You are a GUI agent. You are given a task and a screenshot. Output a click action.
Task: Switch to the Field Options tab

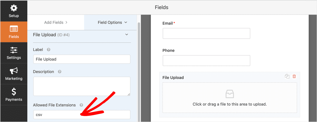(112, 22)
